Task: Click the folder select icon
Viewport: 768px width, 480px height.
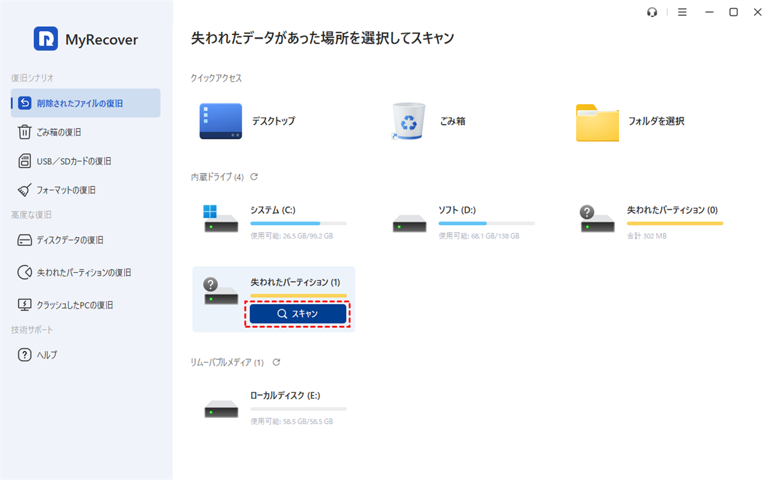Action: pyautogui.click(x=597, y=121)
